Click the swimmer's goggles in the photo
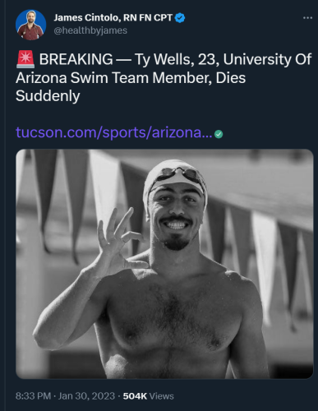318x411 pixels. (x=178, y=175)
